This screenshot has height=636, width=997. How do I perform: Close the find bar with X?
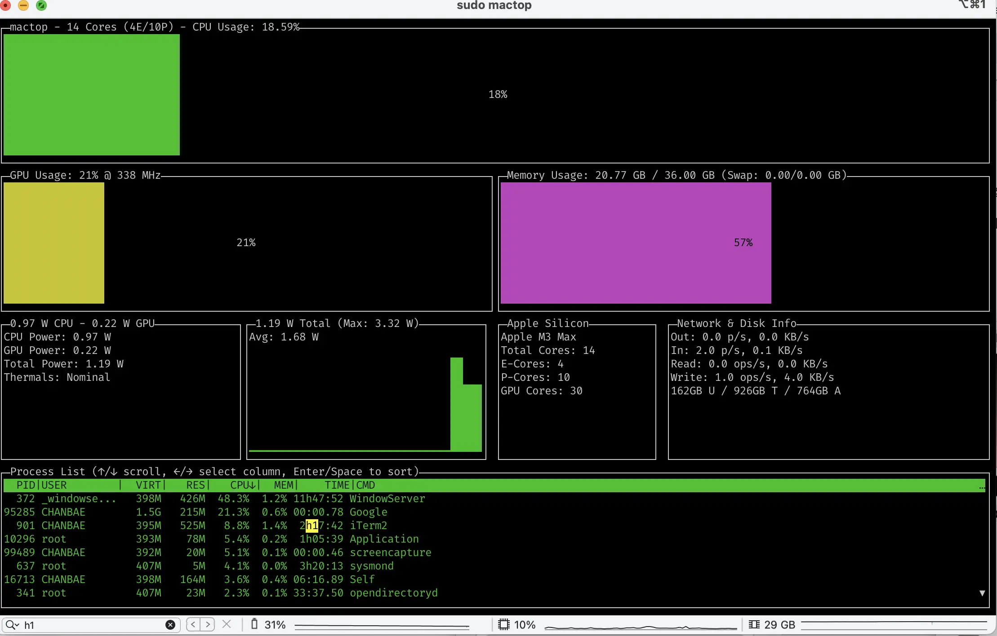pos(227,624)
